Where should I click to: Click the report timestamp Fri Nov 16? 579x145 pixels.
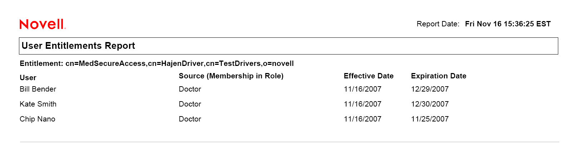(507, 24)
